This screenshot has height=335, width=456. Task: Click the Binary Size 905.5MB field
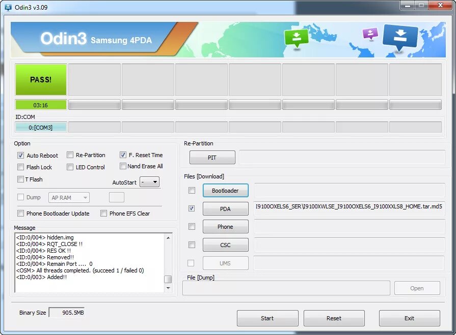[x=67, y=313]
